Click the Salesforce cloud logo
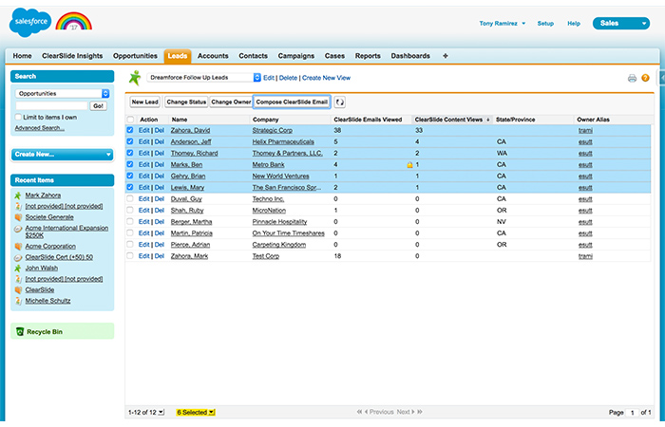The width and height of the screenshot is (665, 427). 30,22
